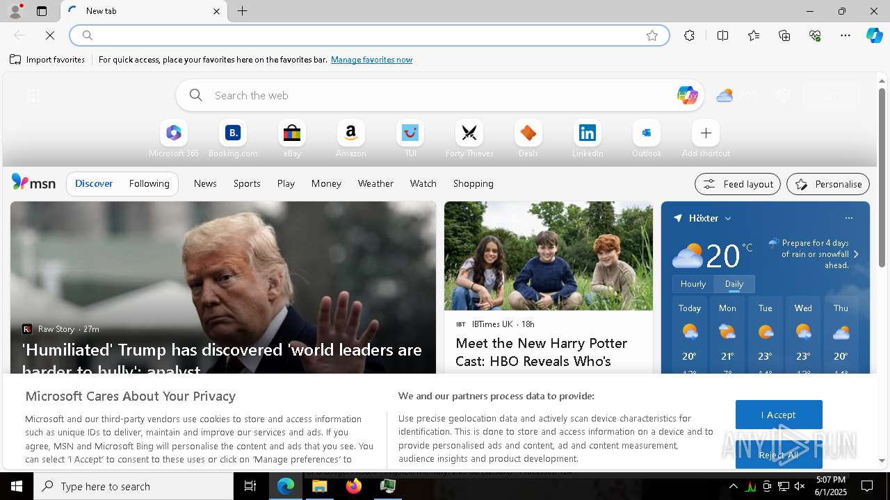Open the Windows Start menu

click(x=17, y=486)
